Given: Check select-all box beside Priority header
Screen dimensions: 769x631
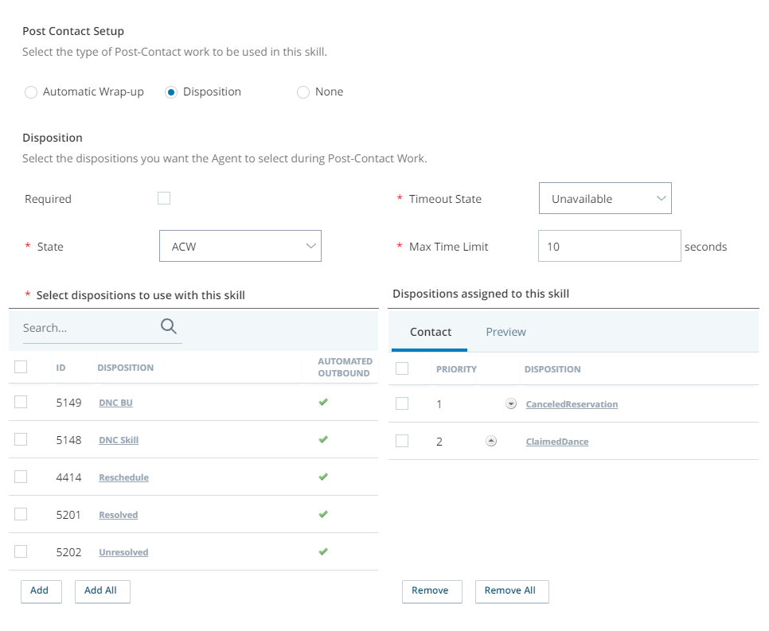Looking at the screenshot, I should coord(402,368).
